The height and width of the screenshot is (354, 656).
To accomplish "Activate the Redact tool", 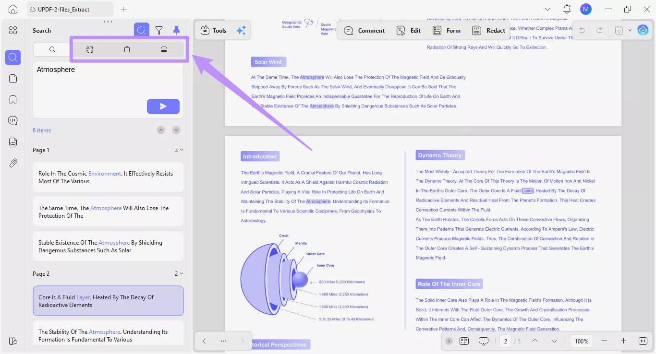I will pos(488,30).
